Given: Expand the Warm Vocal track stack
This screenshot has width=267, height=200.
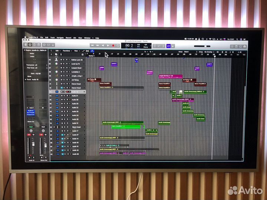Looking at the screenshot, I should coord(54,127).
